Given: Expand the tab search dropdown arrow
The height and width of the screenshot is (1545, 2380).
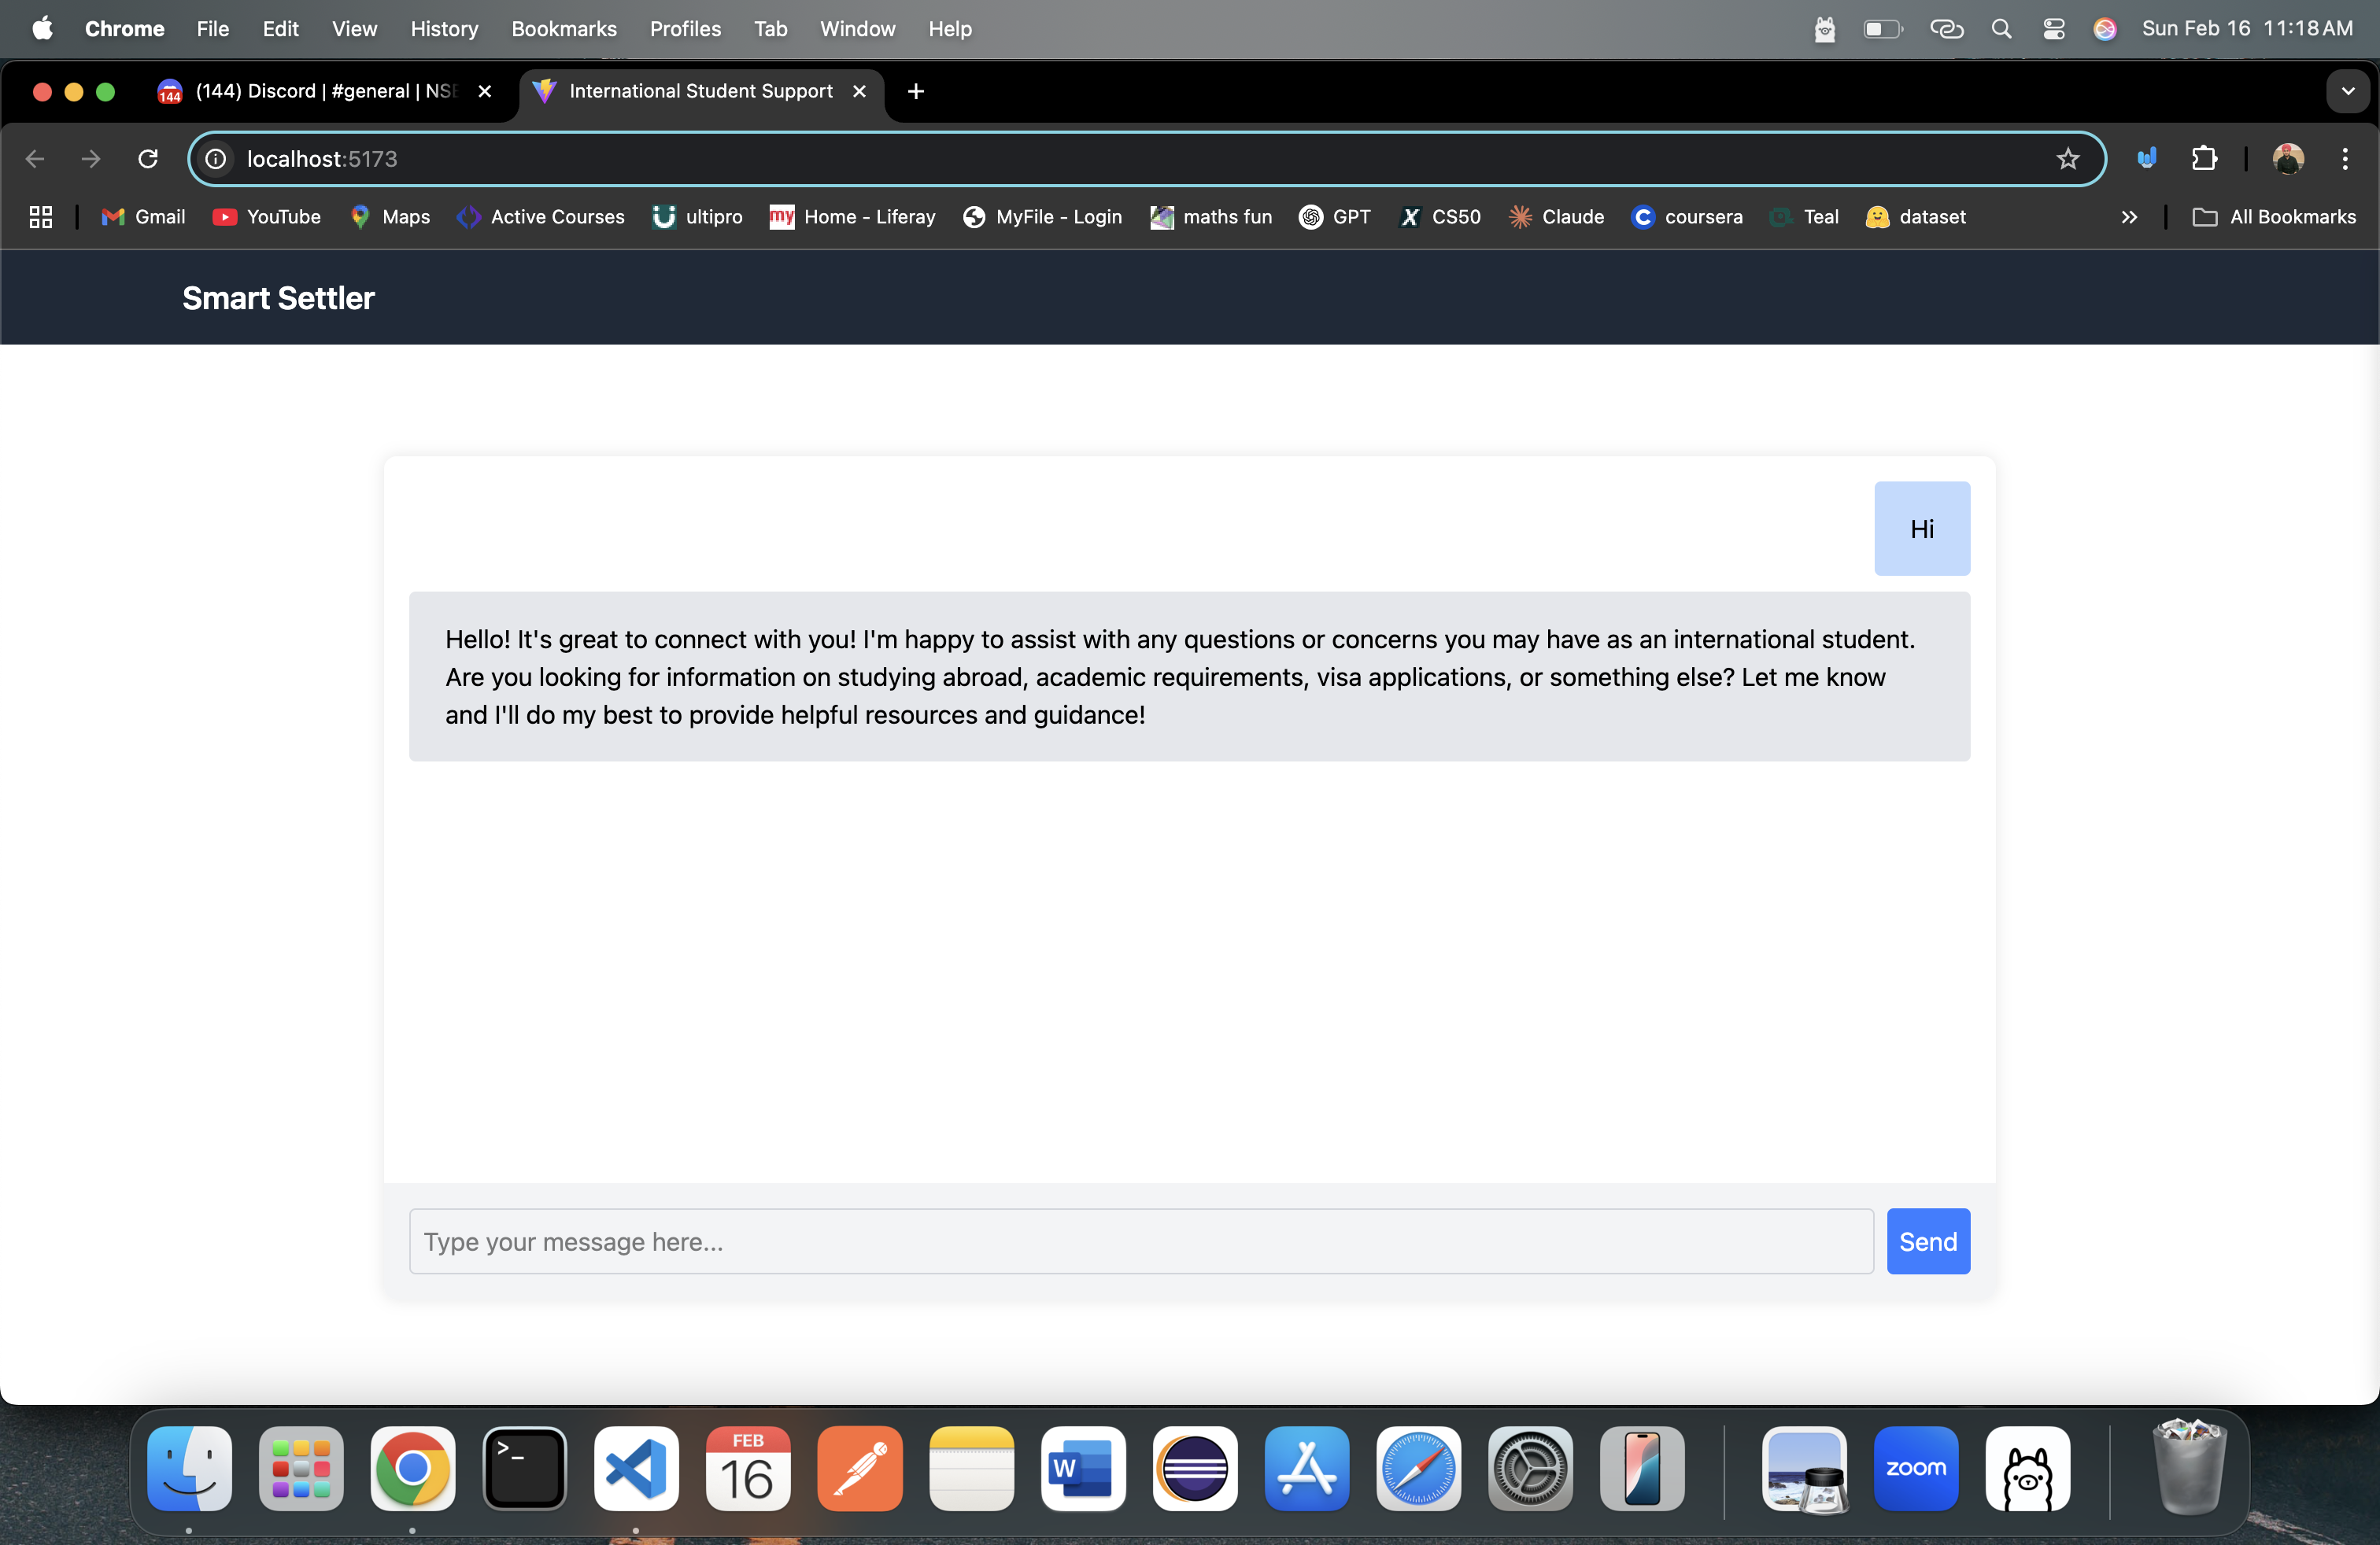Looking at the screenshot, I should pos(2347,91).
